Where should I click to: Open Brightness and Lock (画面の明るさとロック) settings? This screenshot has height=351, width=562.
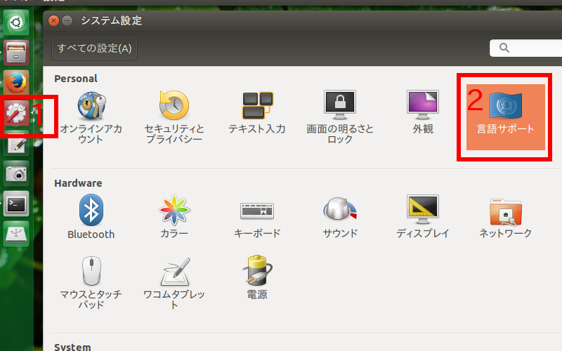pyautogui.click(x=340, y=116)
